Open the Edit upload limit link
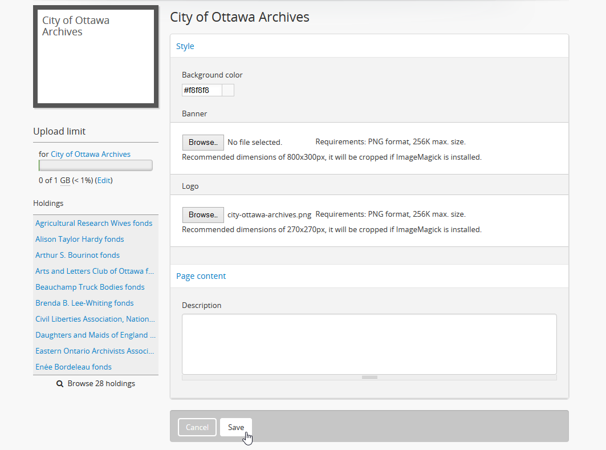This screenshot has width=606, height=450. point(104,180)
